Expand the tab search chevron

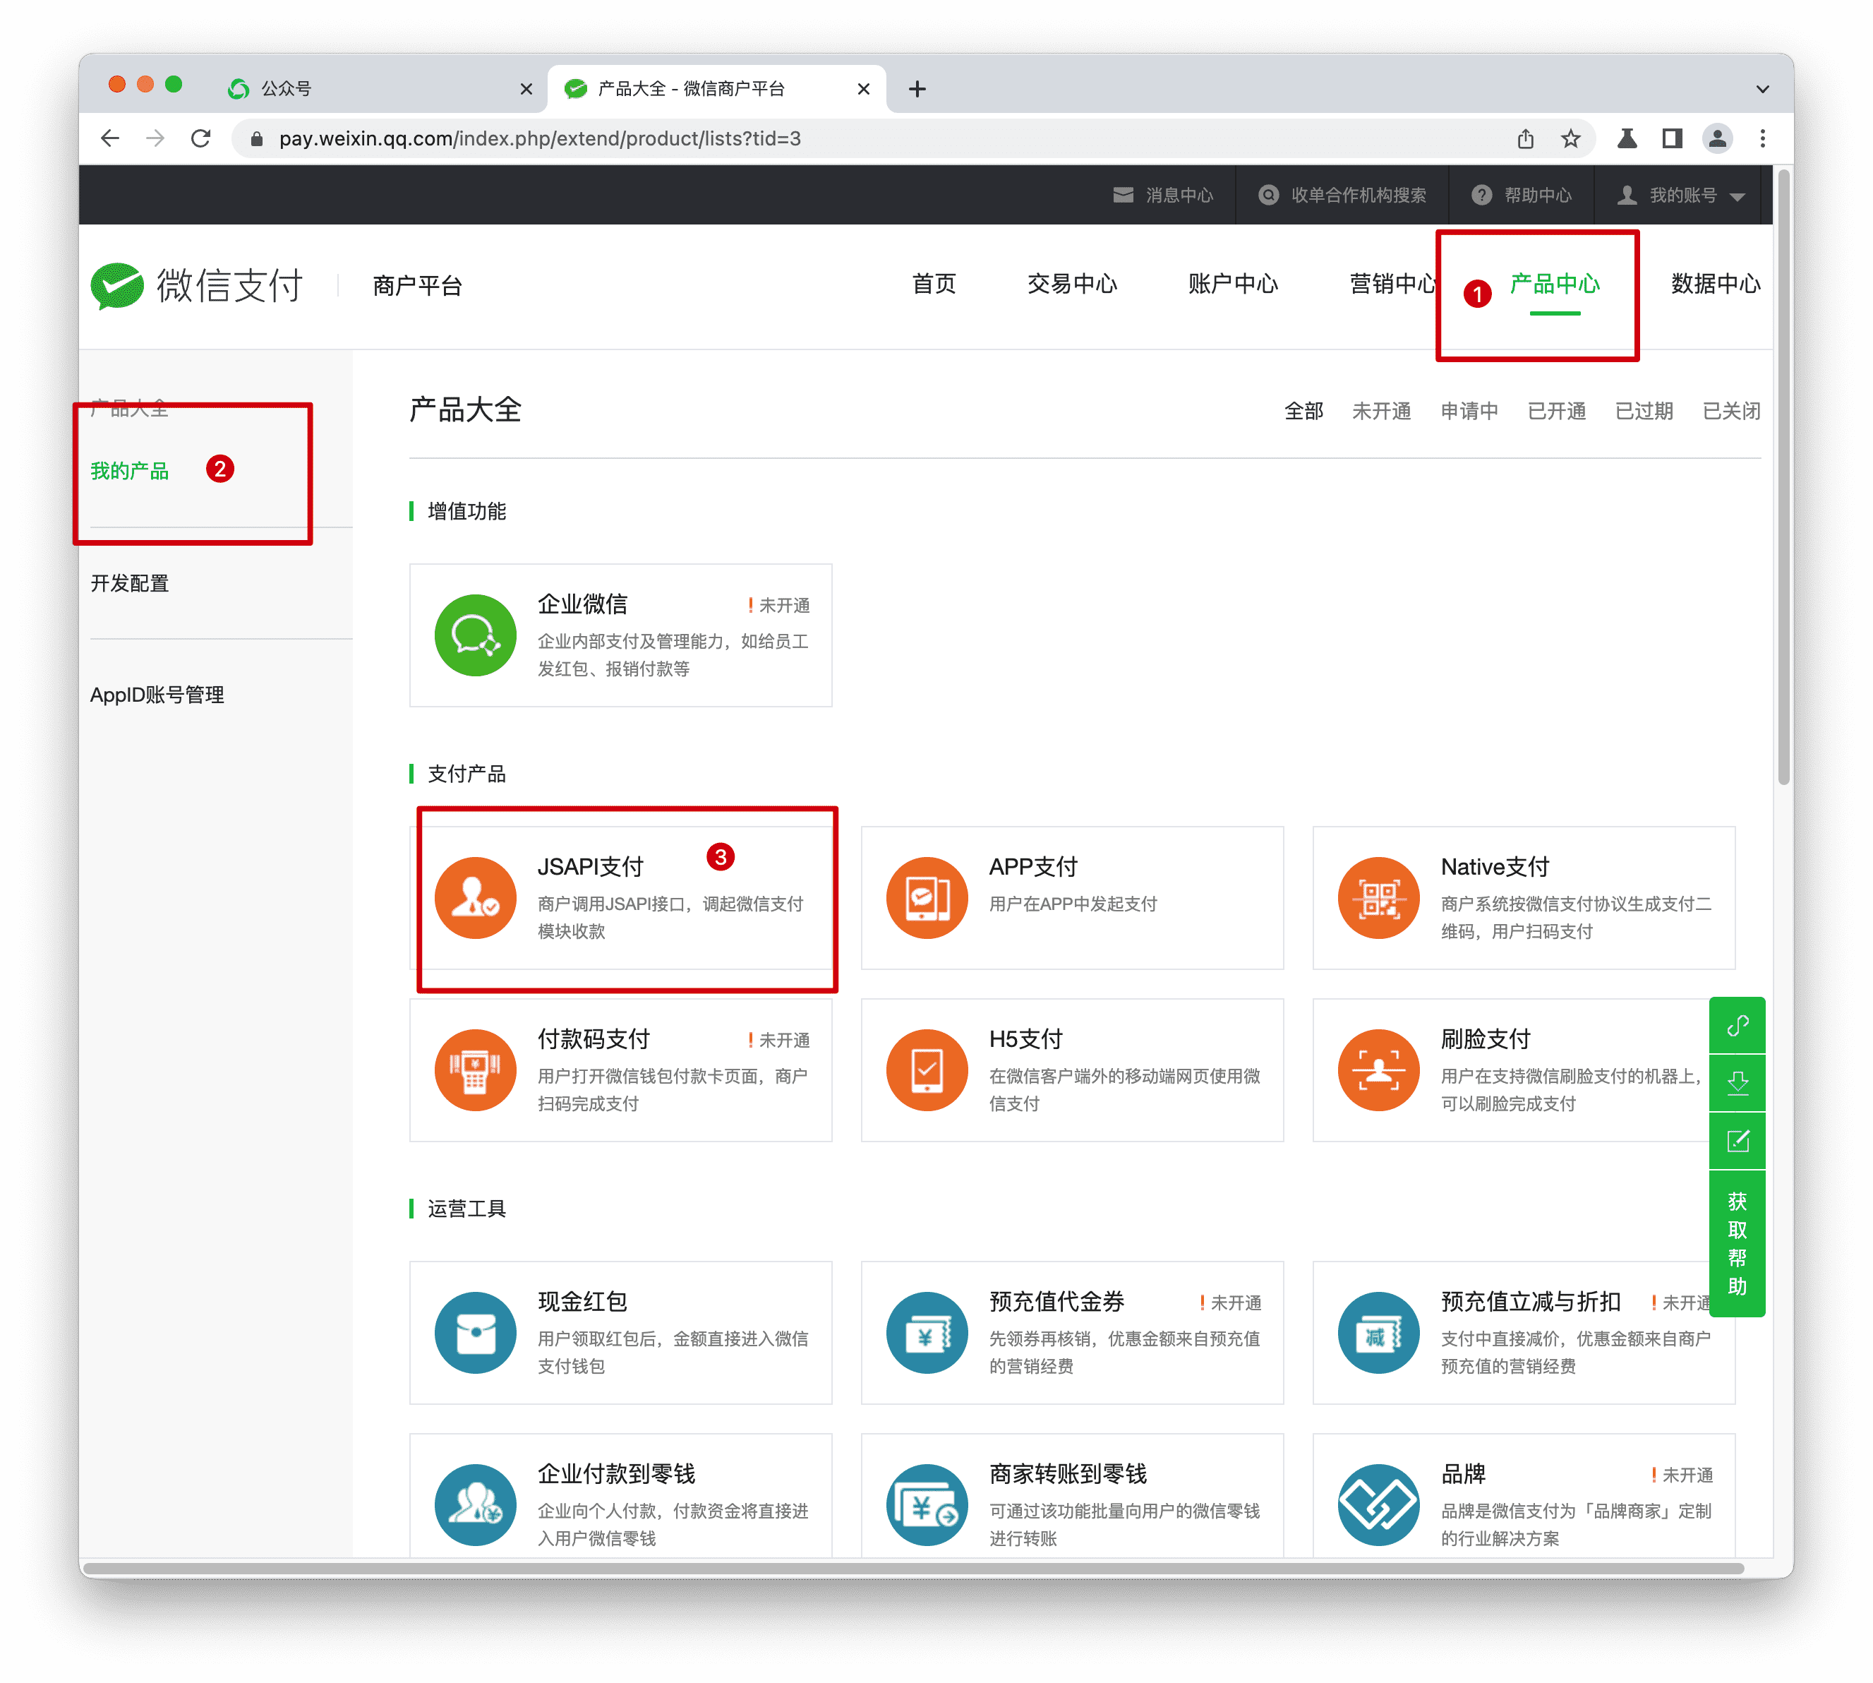[x=1762, y=89]
